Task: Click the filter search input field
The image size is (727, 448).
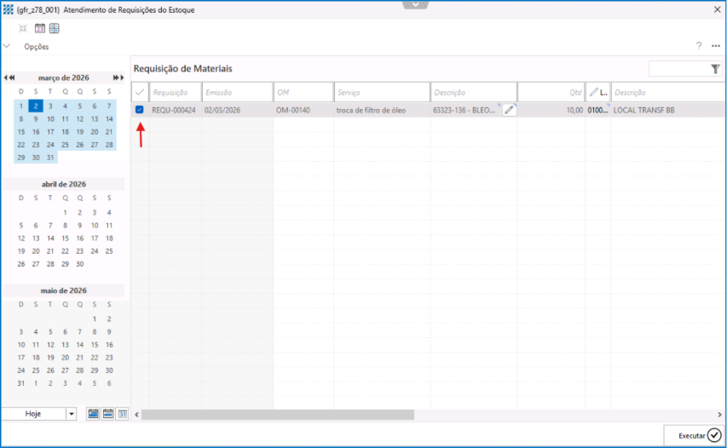Action: 678,69
